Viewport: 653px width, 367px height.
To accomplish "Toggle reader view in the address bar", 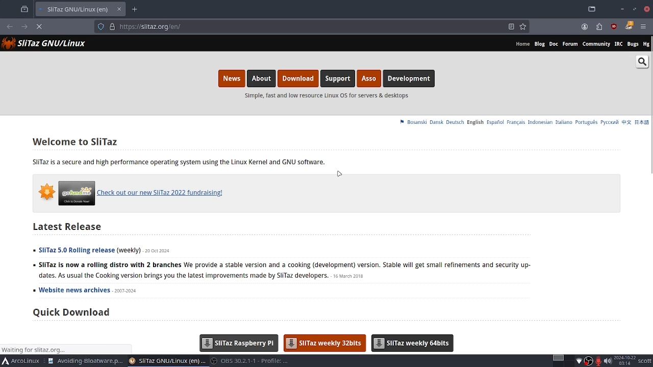I will (511, 27).
